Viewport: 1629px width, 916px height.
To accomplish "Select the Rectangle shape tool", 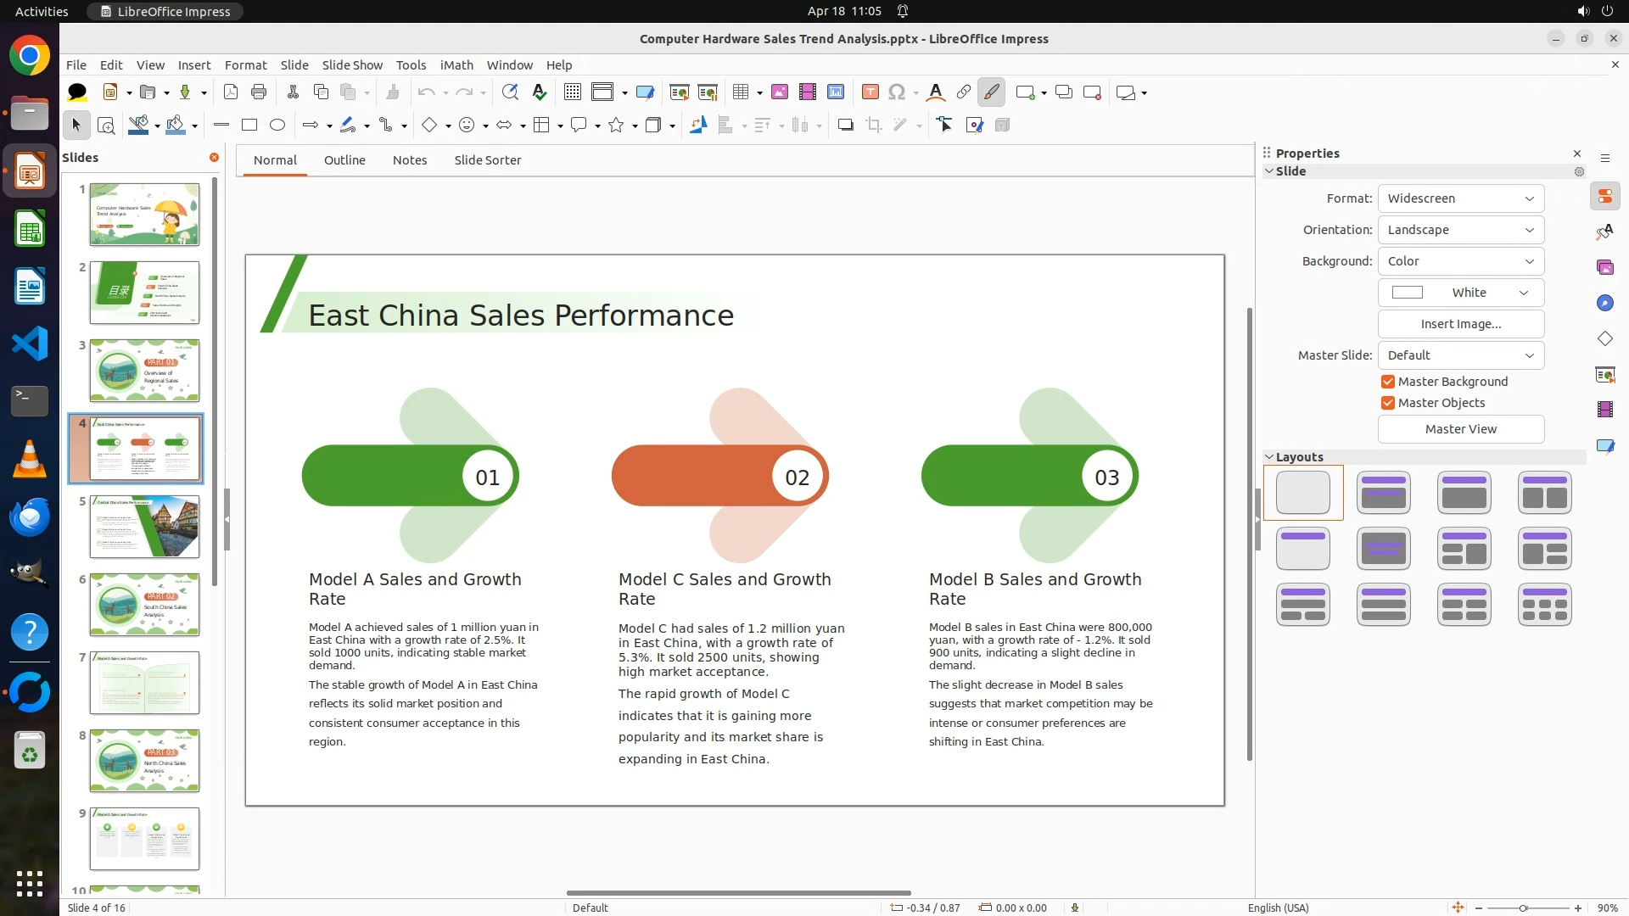I will coord(249,126).
